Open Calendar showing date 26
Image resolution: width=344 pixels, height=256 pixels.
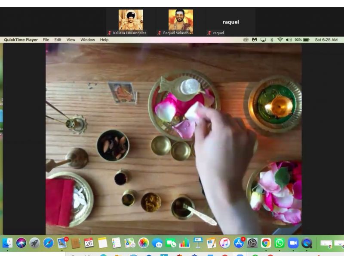89,243
